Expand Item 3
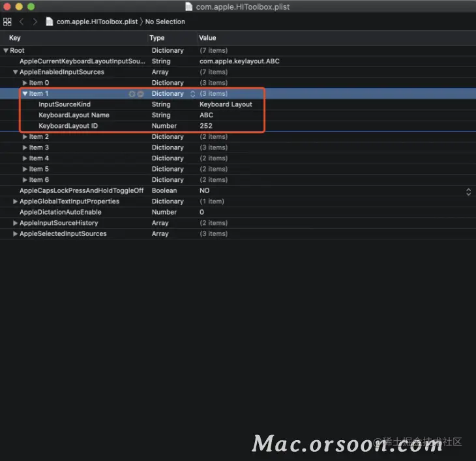 25,148
